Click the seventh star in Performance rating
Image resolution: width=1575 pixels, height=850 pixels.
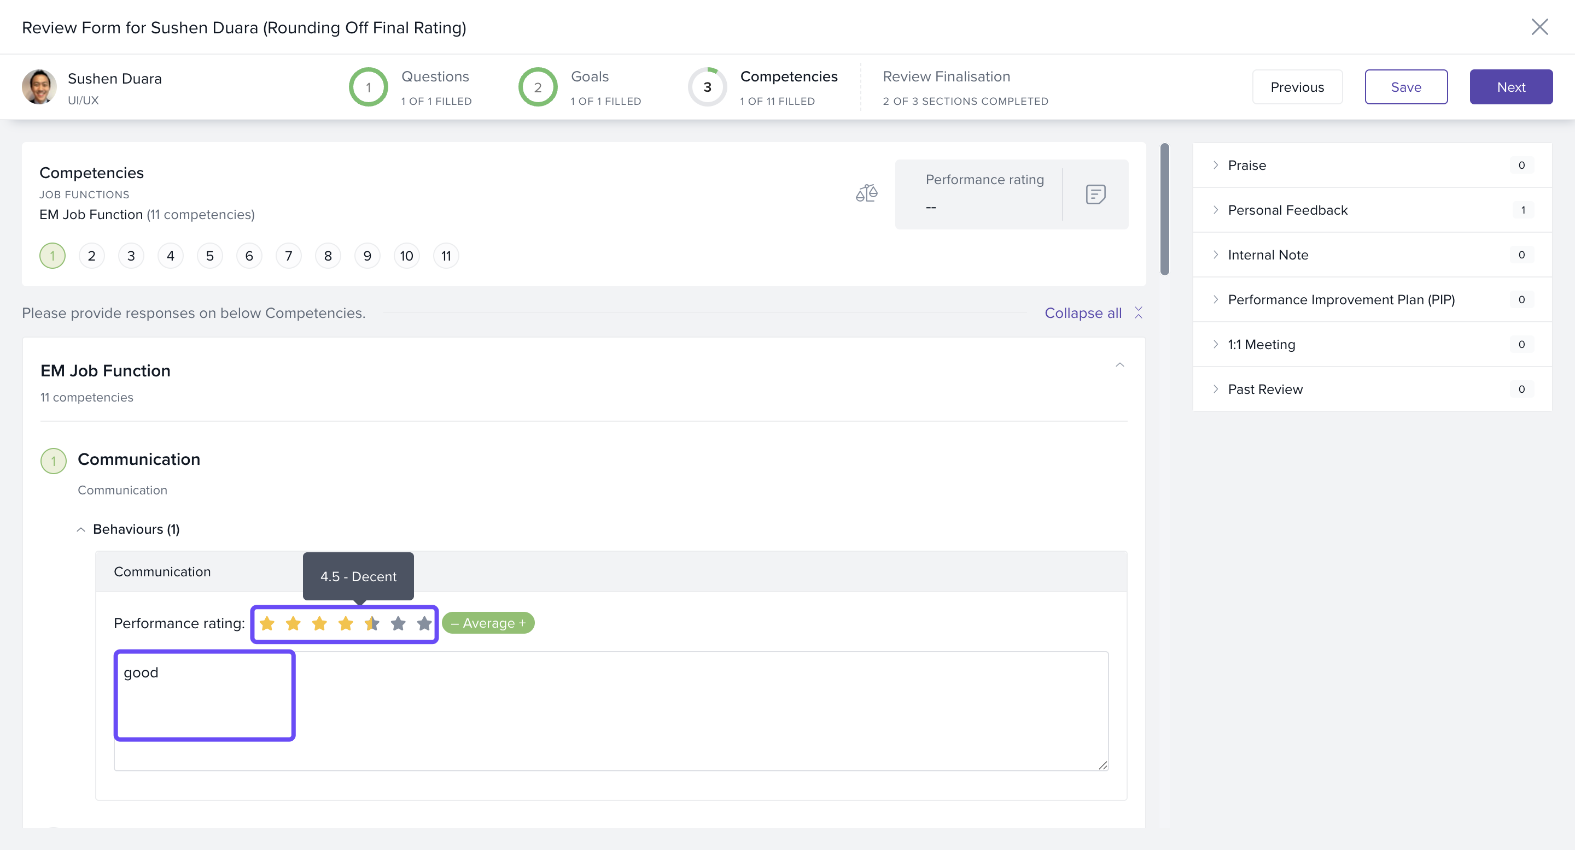(x=424, y=623)
